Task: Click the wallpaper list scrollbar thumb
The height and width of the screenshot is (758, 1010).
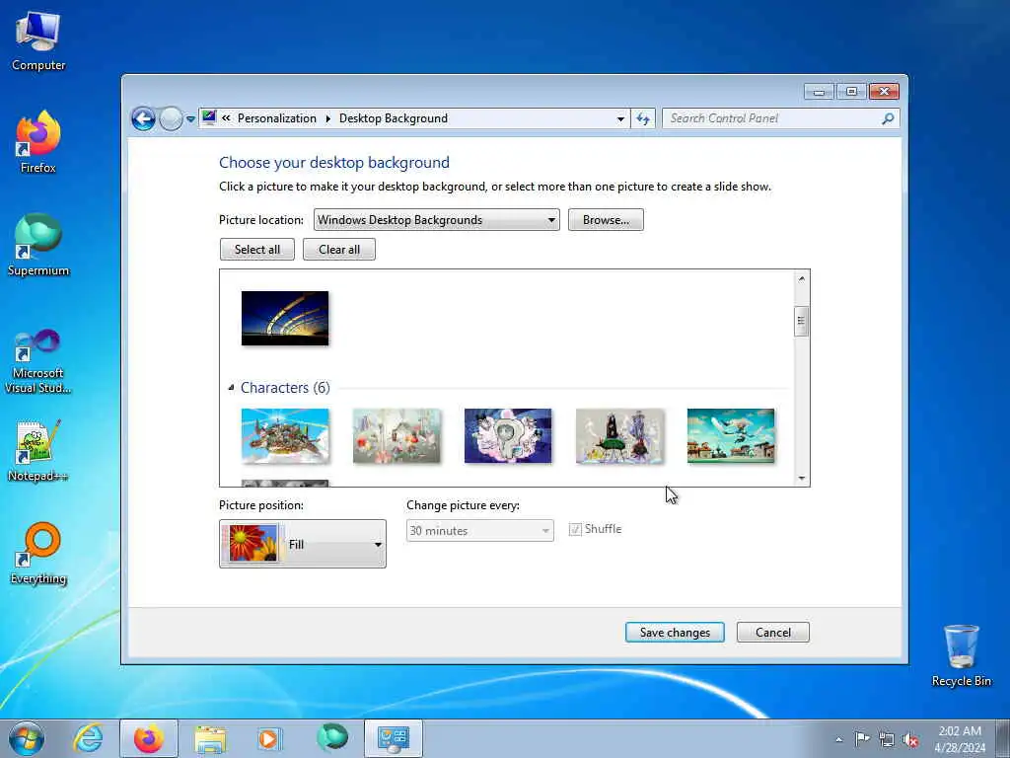Action: (x=801, y=321)
